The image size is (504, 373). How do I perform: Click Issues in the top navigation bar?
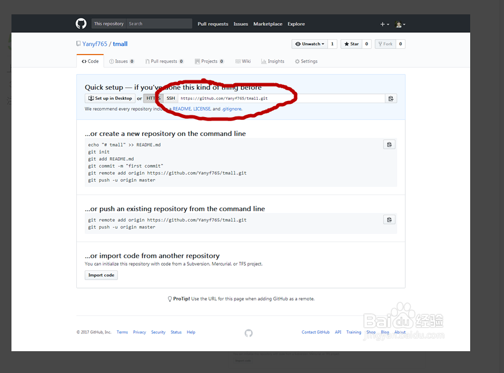click(241, 24)
